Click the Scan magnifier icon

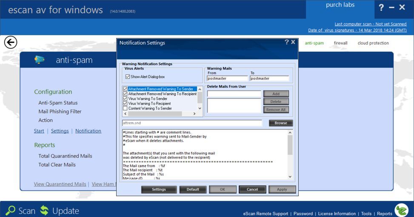click(x=11, y=210)
